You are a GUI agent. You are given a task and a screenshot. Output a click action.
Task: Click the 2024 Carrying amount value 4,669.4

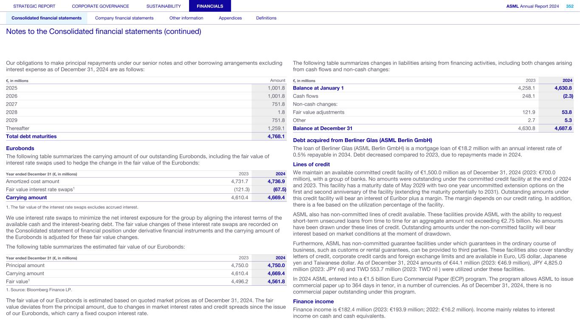point(276,198)
